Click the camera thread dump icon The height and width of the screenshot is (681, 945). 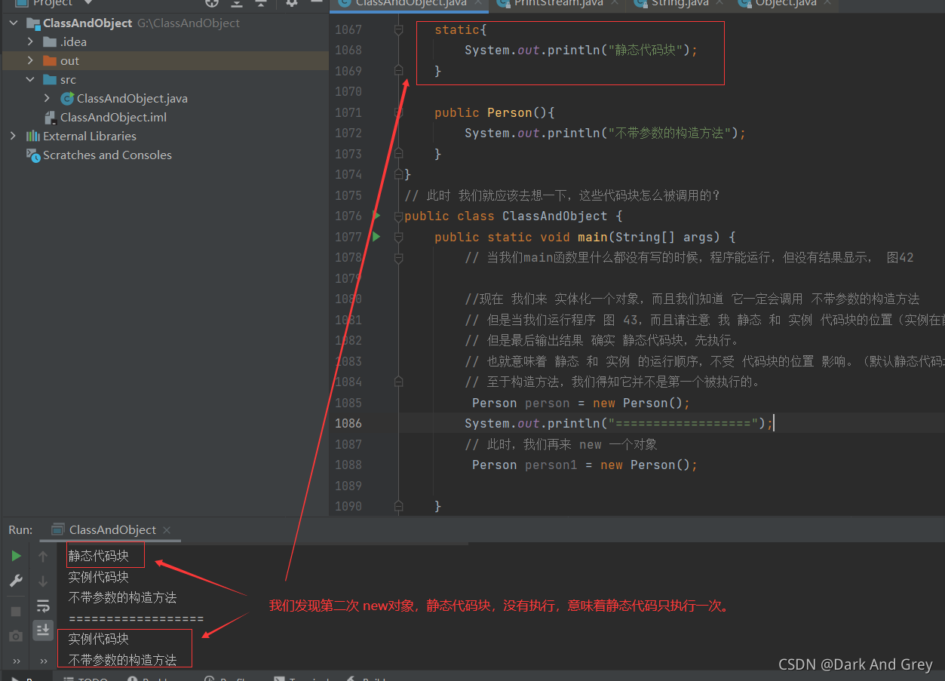point(16,637)
